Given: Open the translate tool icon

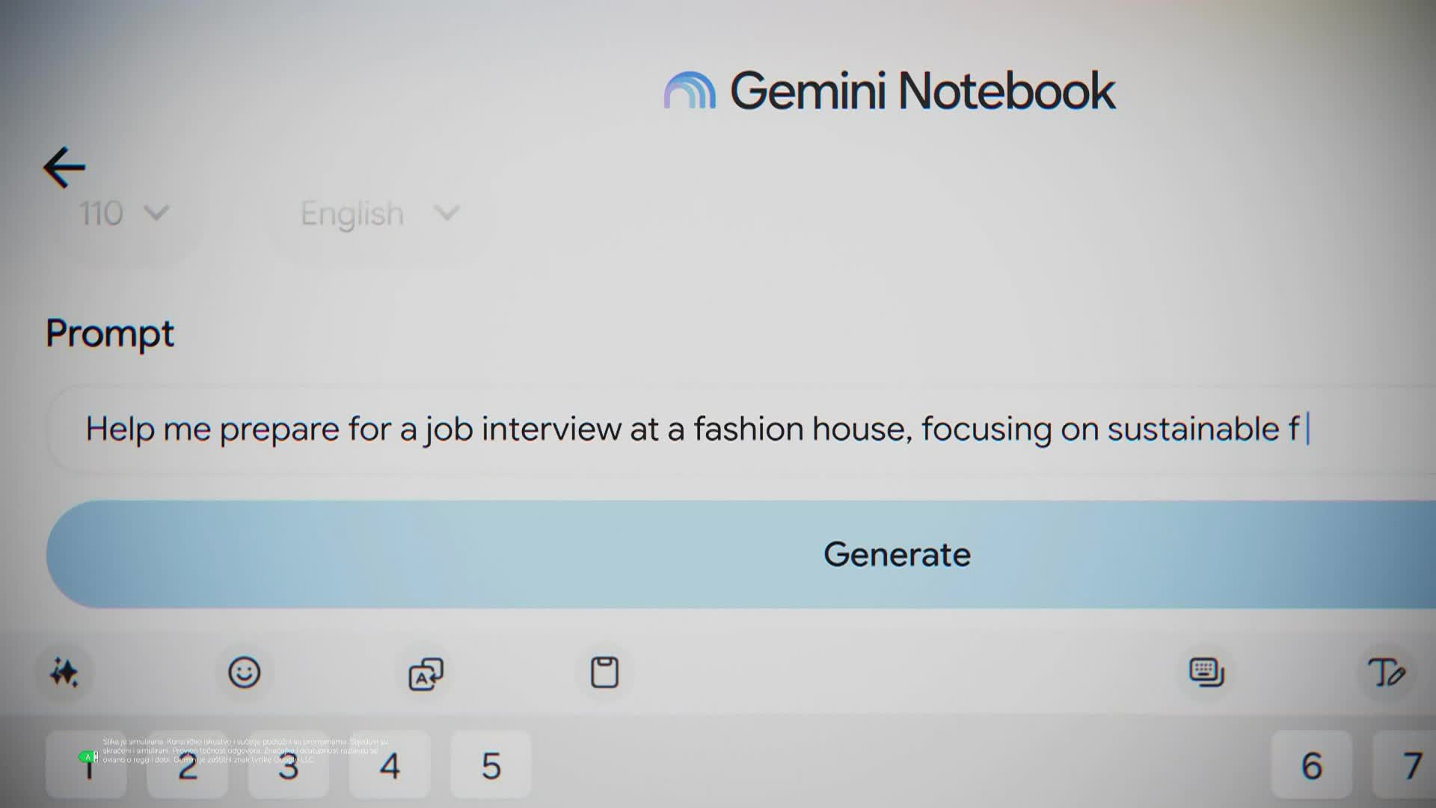Looking at the screenshot, I should 426,673.
